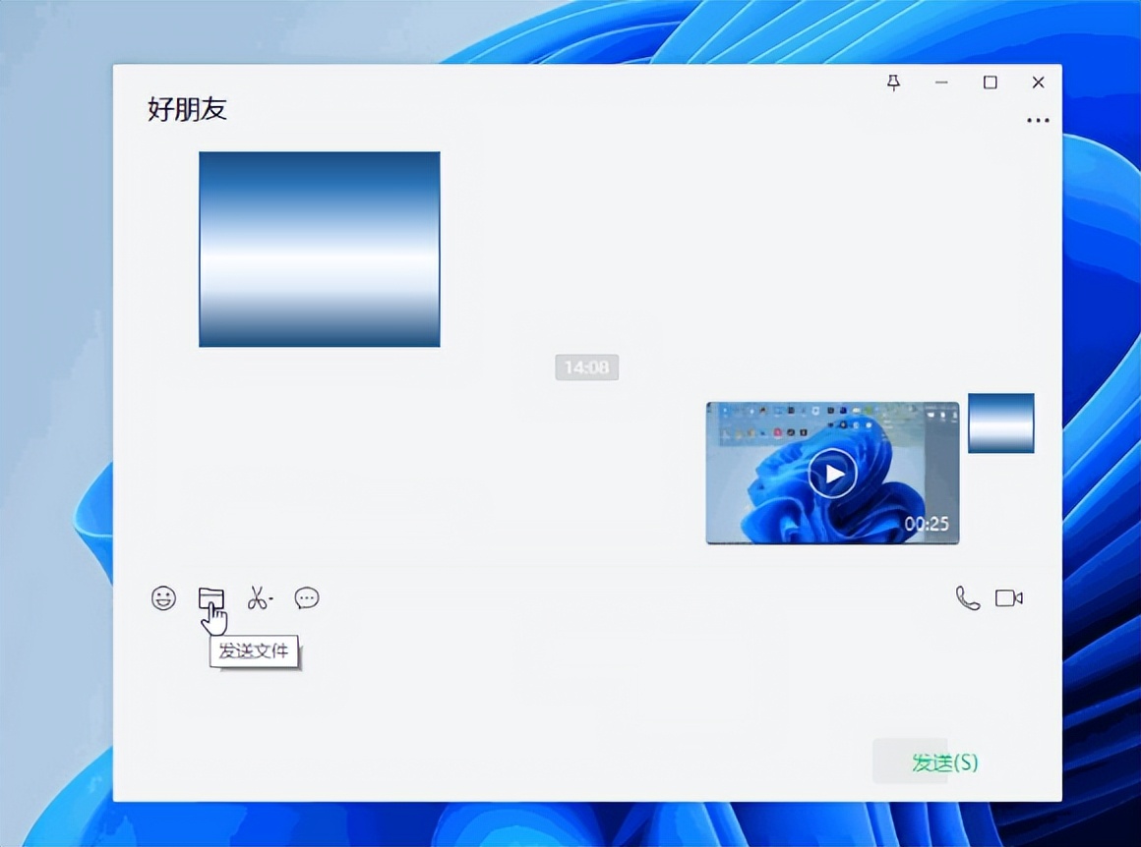Expand the scissors screenshot dropdown arrow

coord(271,598)
